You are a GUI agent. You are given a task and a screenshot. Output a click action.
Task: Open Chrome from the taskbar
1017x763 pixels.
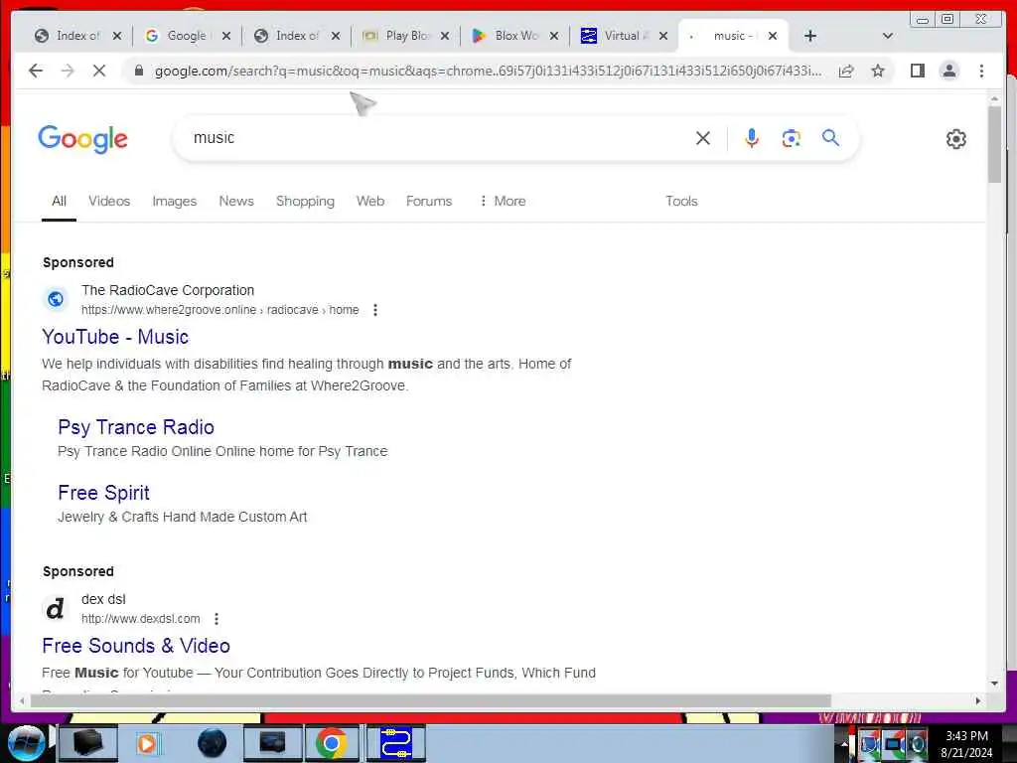pyautogui.click(x=332, y=743)
